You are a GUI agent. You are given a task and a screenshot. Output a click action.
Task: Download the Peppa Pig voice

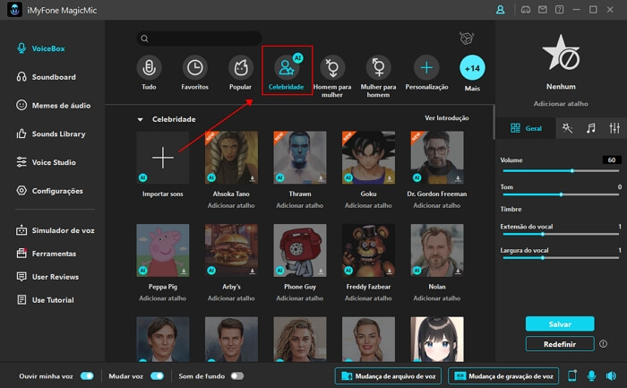tap(184, 271)
